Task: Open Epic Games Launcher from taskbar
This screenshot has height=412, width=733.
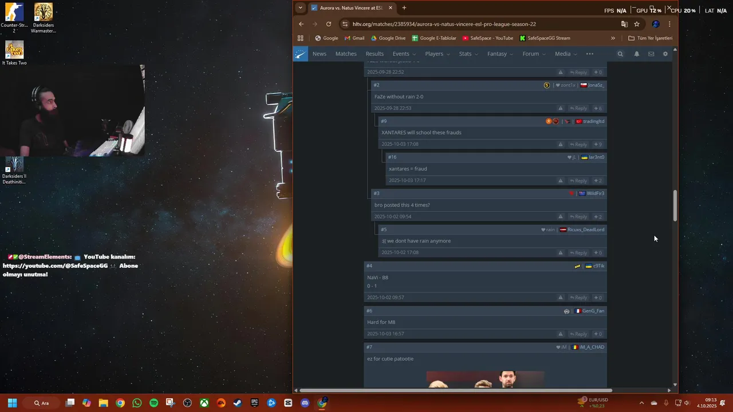Action: coord(254,403)
